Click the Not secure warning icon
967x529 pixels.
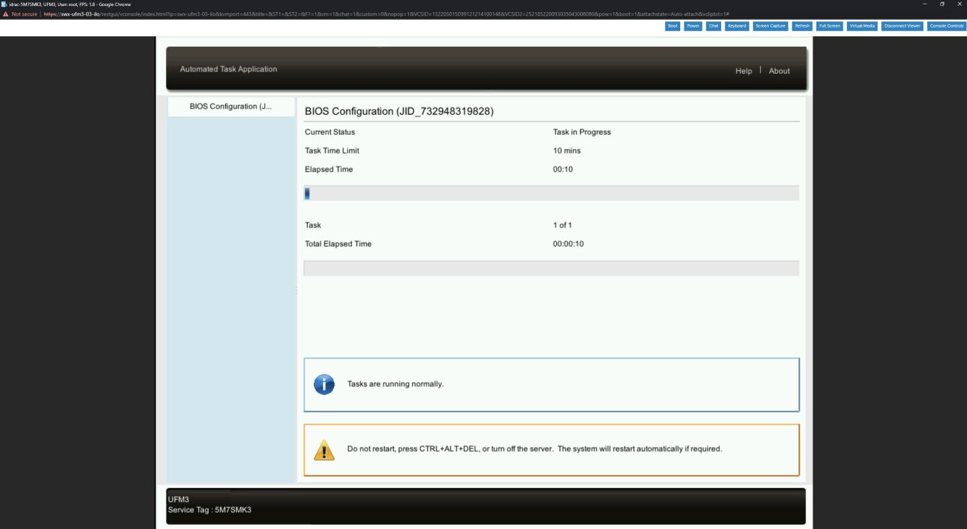pos(6,14)
